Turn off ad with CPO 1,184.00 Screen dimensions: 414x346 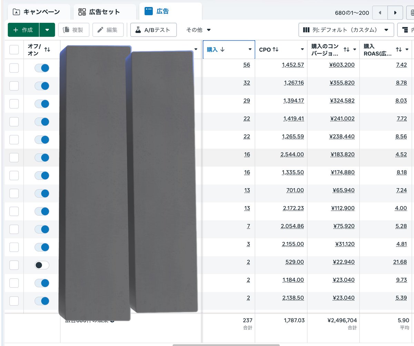[42, 283]
